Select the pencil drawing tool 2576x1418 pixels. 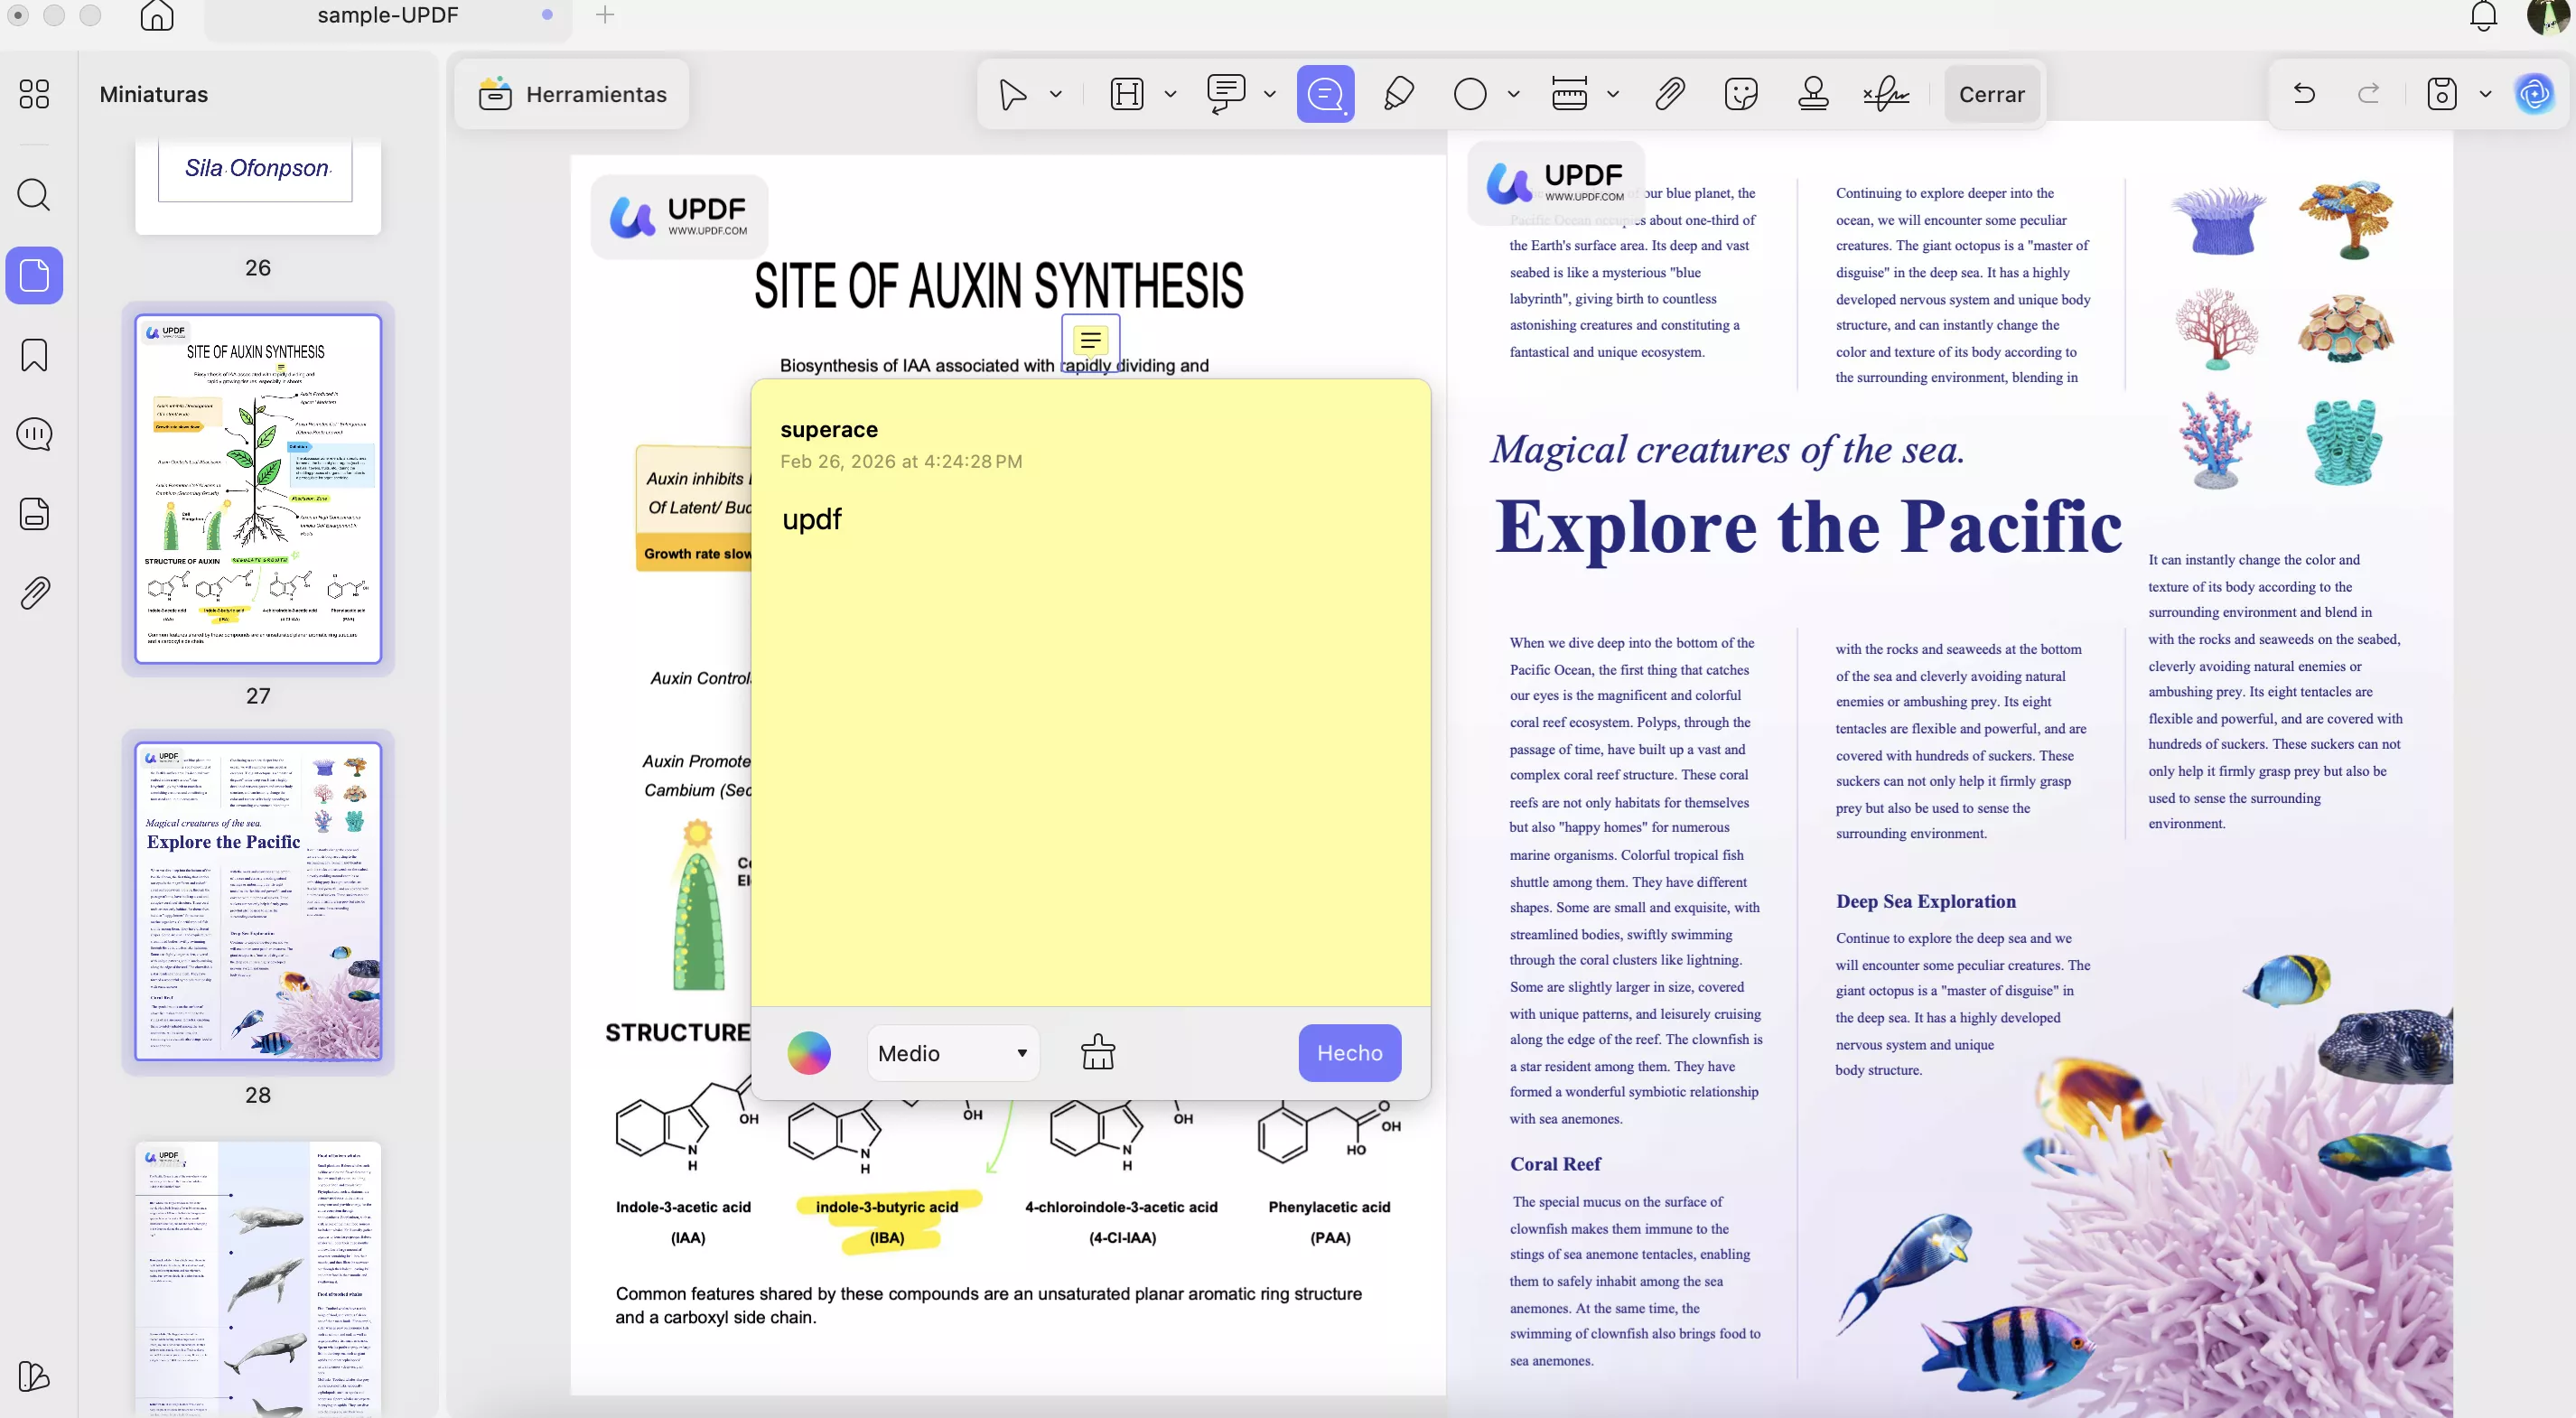click(1398, 94)
